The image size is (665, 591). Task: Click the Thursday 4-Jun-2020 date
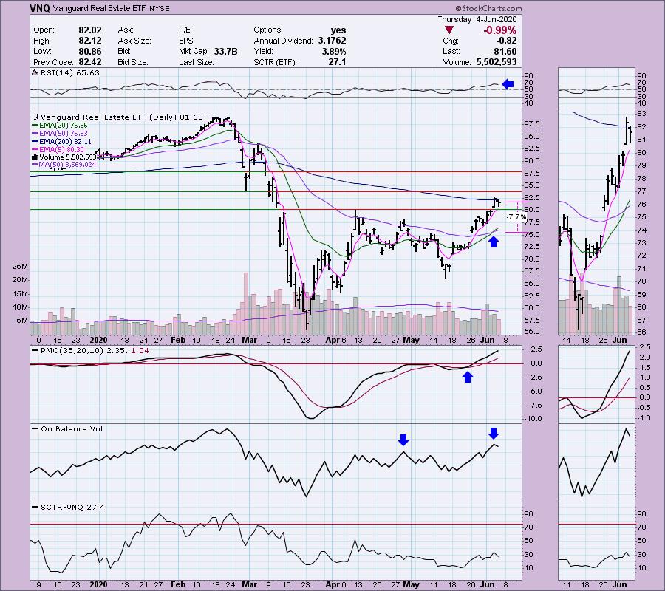pos(477,19)
